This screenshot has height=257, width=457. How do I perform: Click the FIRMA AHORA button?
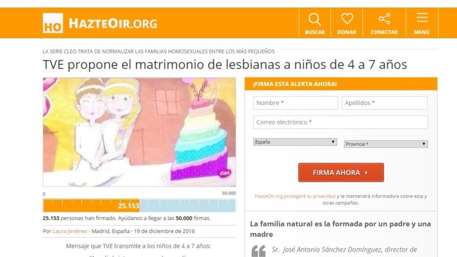click(341, 173)
